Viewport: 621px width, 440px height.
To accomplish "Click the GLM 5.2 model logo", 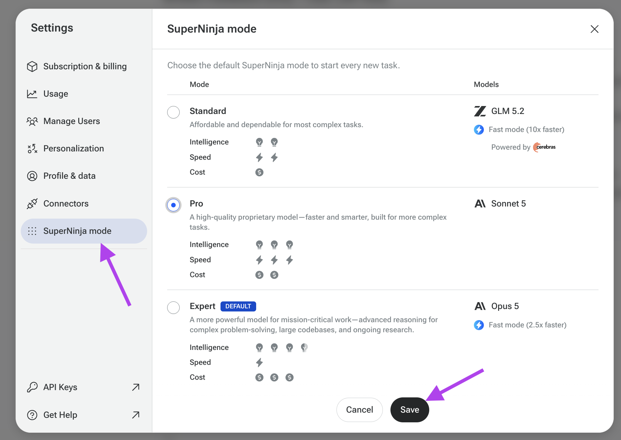I will coord(480,111).
